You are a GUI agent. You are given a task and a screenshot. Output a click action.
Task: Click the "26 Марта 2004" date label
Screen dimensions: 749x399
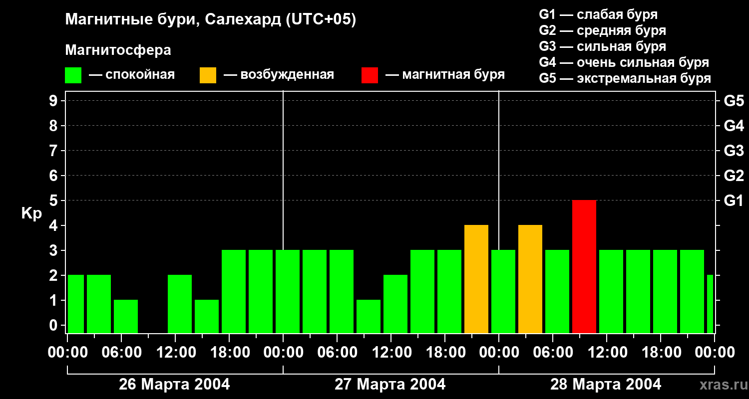pos(174,384)
